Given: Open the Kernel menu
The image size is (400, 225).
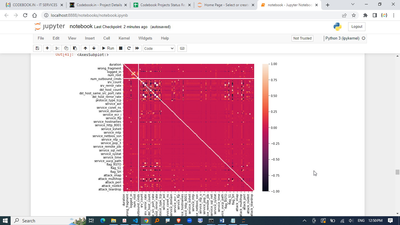Looking at the screenshot, I should pyautogui.click(x=124, y=38).
